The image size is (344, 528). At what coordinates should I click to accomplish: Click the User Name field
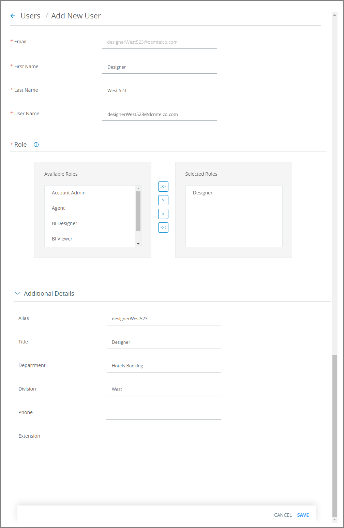coord(160,114)
